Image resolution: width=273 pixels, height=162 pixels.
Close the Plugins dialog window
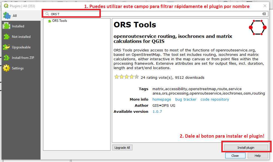(x=265, y=6)
